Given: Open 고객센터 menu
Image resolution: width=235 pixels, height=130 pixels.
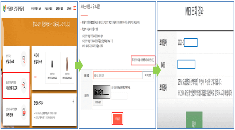Looking at the screenshot, I should click(69, 9).
